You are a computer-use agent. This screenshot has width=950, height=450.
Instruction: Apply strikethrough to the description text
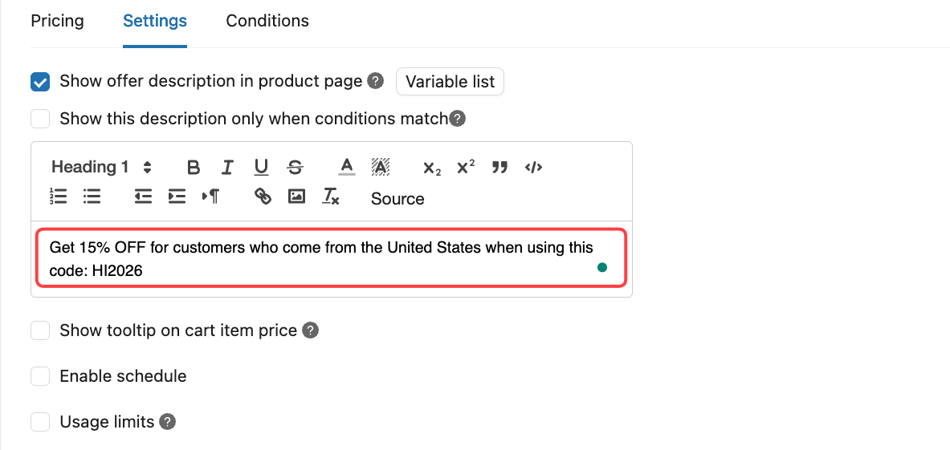pyautogui.click(x=295, y=168)
